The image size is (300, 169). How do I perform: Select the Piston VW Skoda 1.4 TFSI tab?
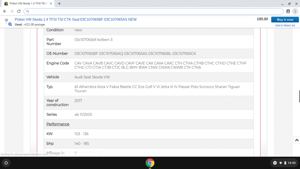[x=28, y=3]
